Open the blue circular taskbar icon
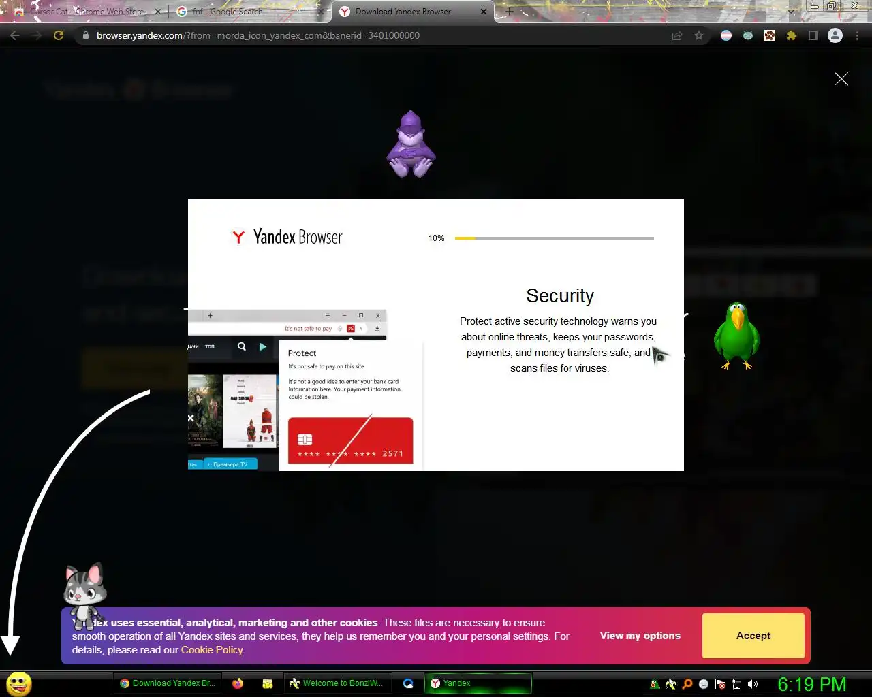The width and height of the screenshot is (872, 697). (x=408, y=683)
